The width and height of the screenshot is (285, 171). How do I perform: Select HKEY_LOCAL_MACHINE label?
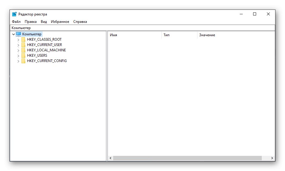point(46,50)
